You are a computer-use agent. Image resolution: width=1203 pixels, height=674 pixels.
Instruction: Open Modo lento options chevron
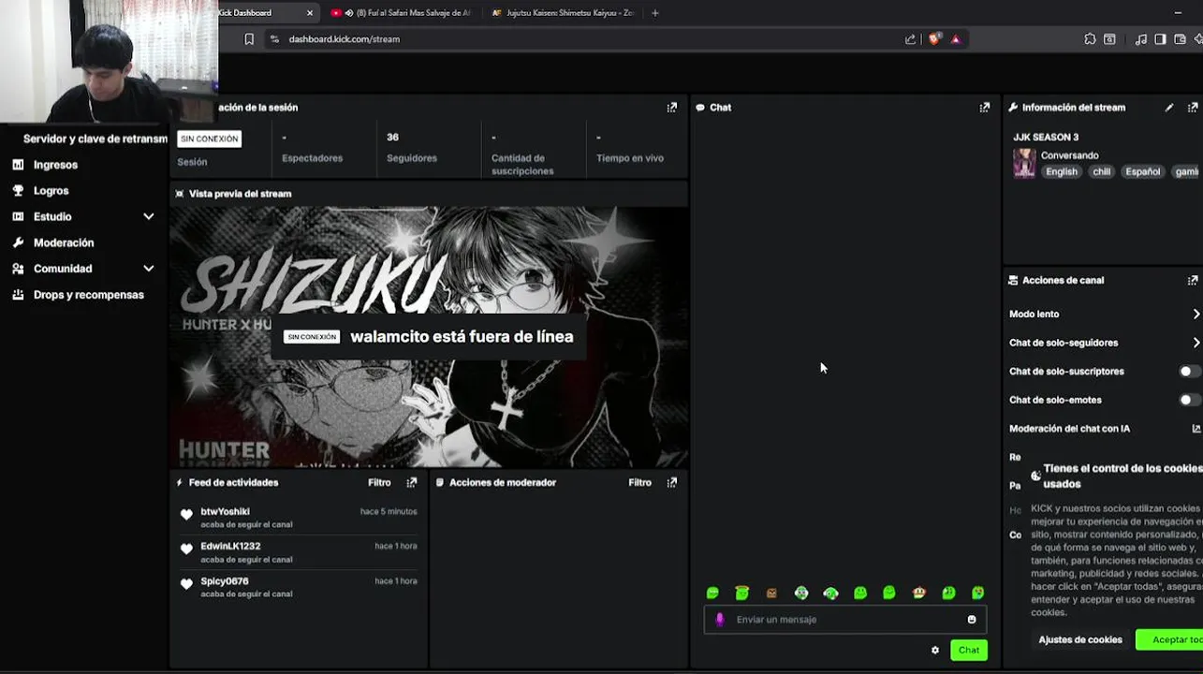tap(1196, 315)
